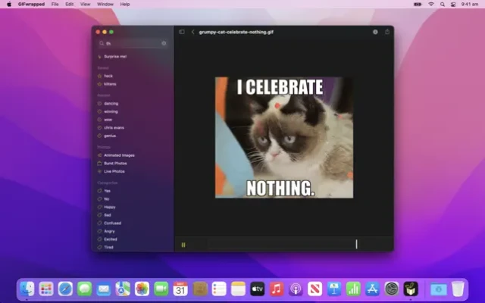Screen dimensions: 485x303
Task: Launch Apple TV from the dock
Action: [258, 289]
